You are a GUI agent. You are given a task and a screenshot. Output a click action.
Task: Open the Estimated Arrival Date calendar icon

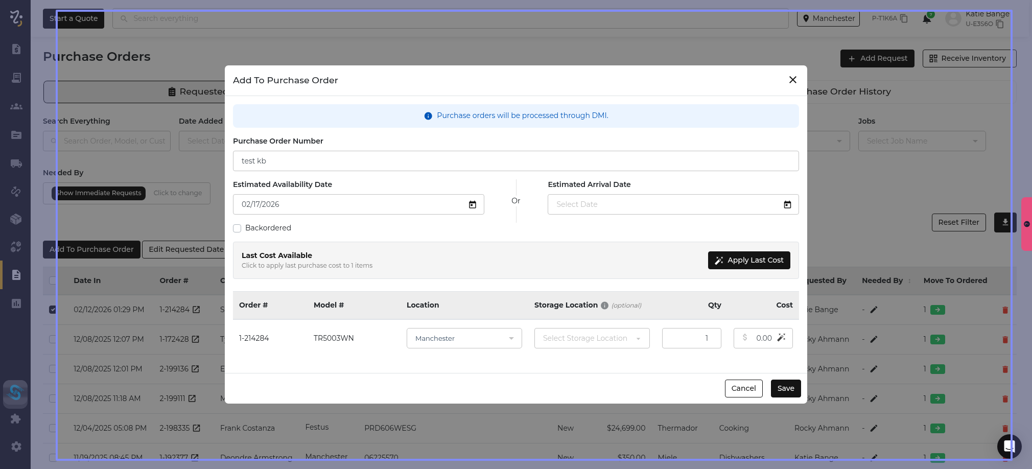point(787,204)
